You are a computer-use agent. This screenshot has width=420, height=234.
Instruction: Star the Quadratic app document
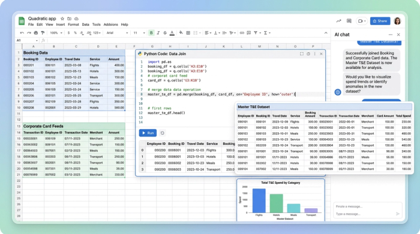[x=62, y=19]
